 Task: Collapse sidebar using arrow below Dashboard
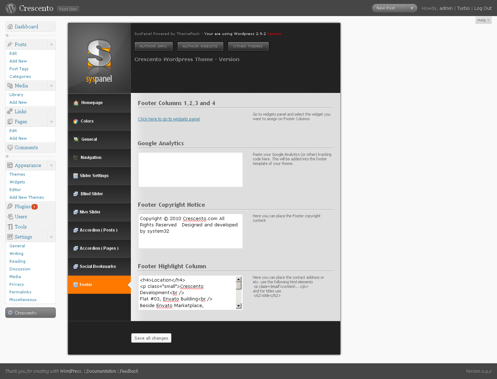(7, 35)
